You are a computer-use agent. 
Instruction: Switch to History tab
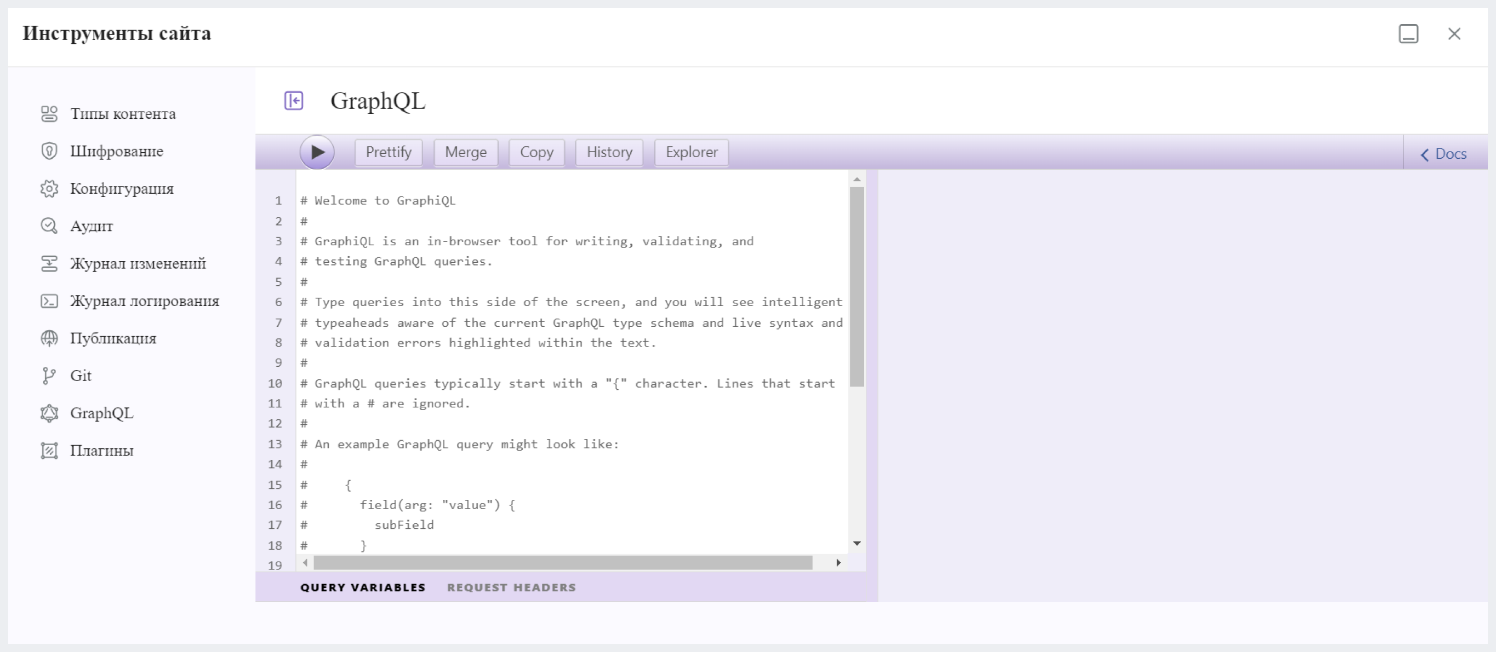[609, 153]
